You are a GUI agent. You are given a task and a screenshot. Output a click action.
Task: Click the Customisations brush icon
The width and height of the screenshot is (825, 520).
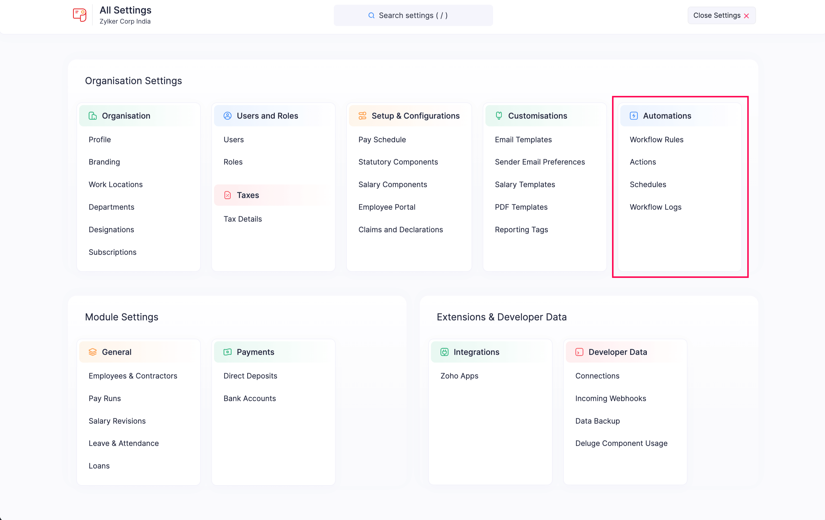499,116
